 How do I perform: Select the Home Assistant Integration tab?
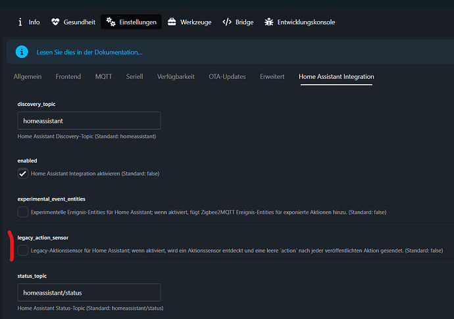(x=336, y=77)
